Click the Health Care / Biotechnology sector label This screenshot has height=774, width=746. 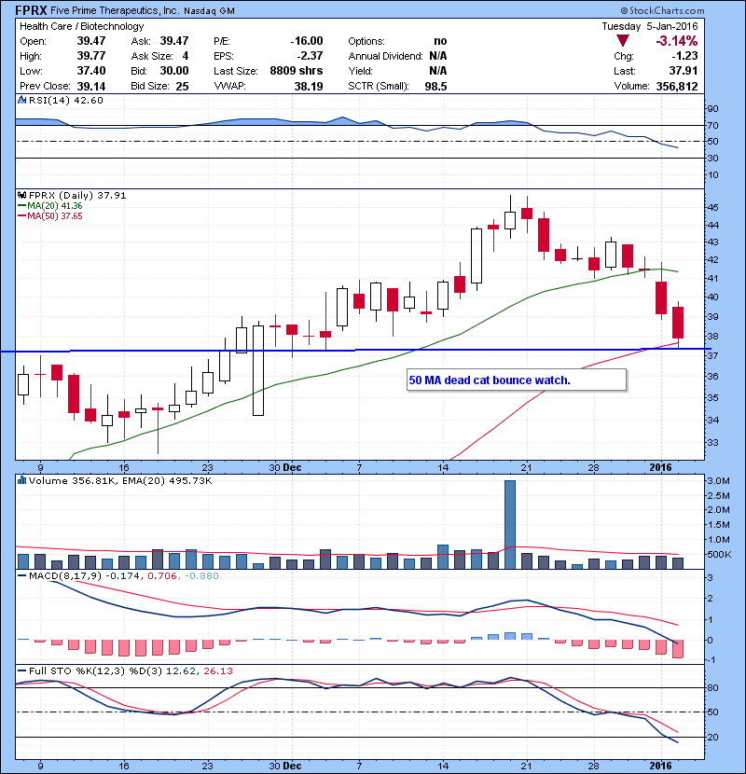(x=82, y=26)
